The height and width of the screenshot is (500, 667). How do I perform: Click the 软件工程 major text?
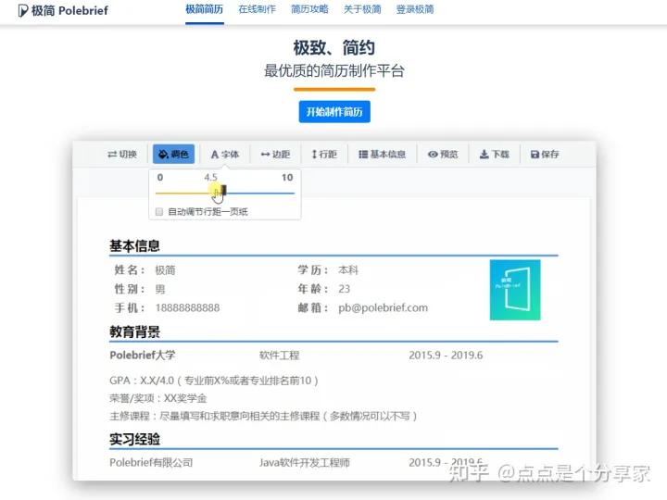coord(280,355)
